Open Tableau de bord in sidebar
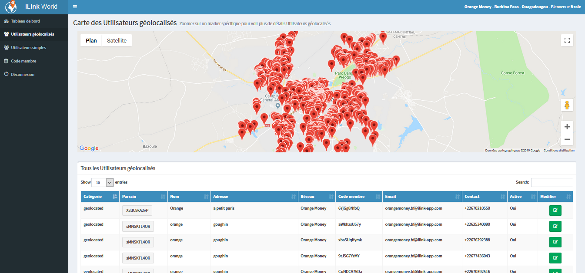 click(25, 21)
